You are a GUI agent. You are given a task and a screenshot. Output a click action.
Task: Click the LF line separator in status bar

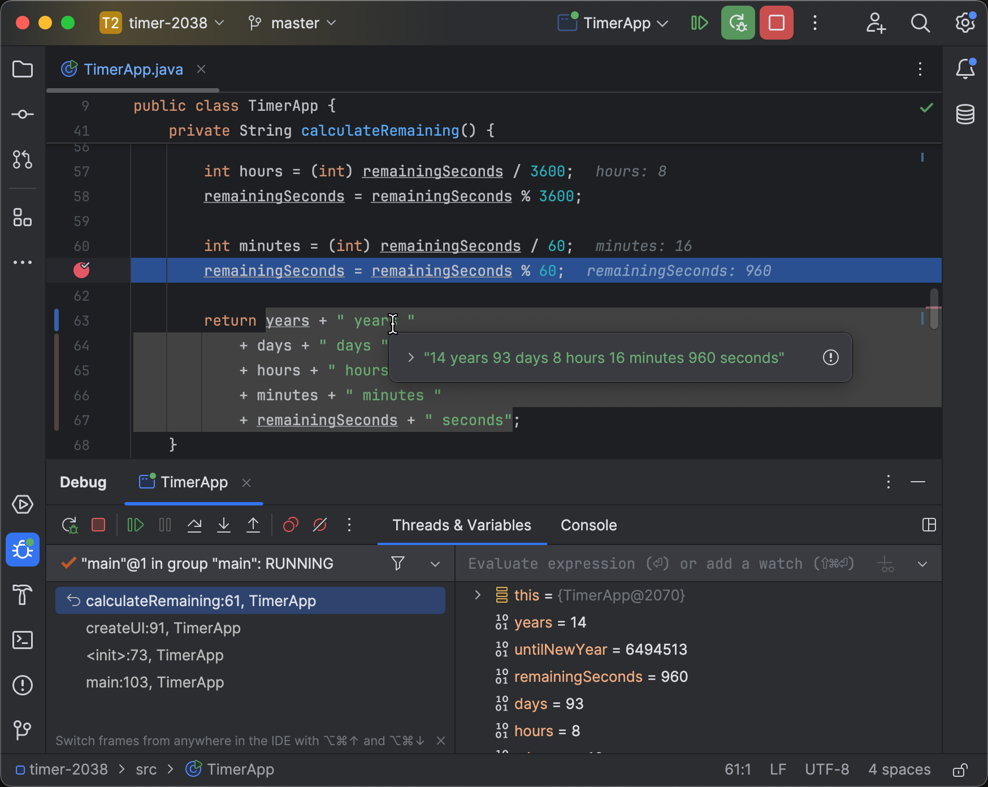[778, 769]
